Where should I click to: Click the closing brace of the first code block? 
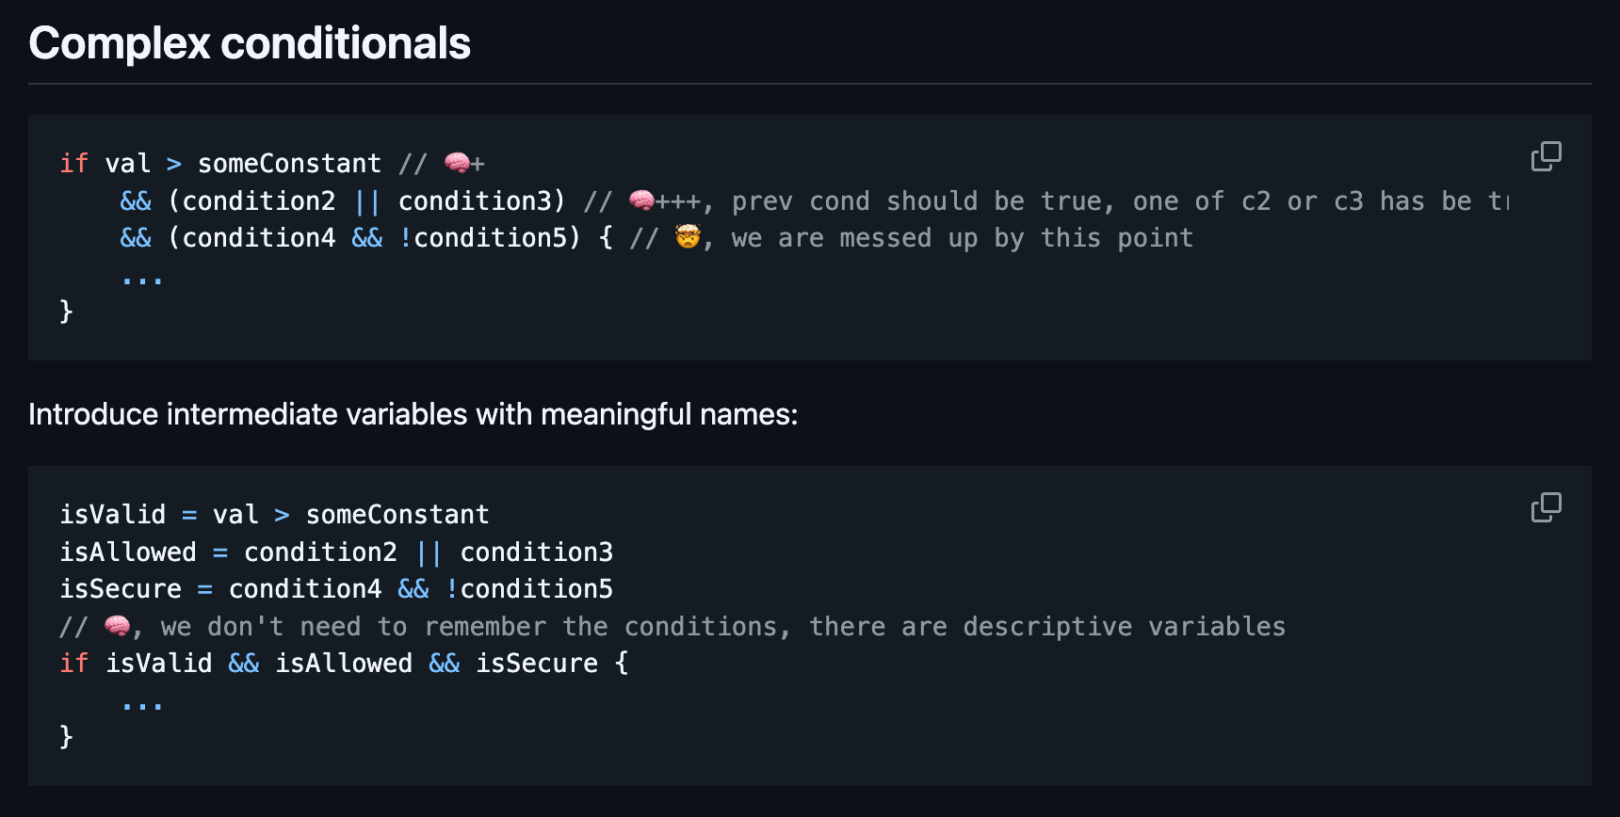pos(66,312)
